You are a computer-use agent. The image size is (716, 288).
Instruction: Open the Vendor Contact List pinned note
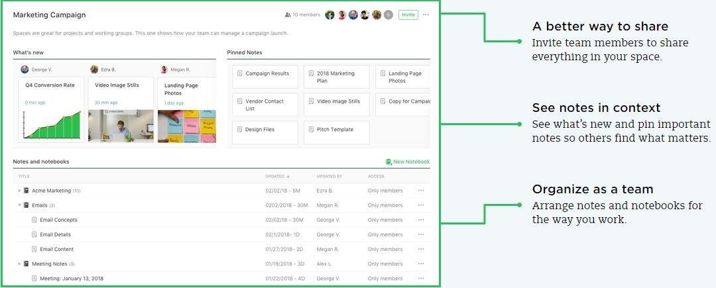pos(265,105)
